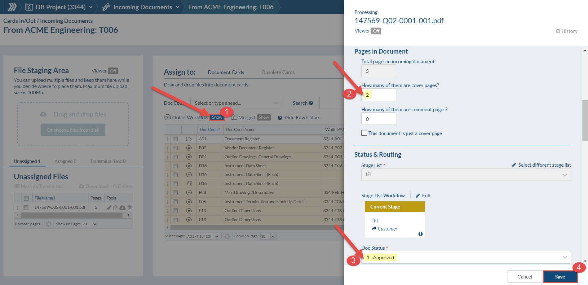Open the Doc Status dropdown
Viewport: 588px width, 285px height.
pos(466,257)
